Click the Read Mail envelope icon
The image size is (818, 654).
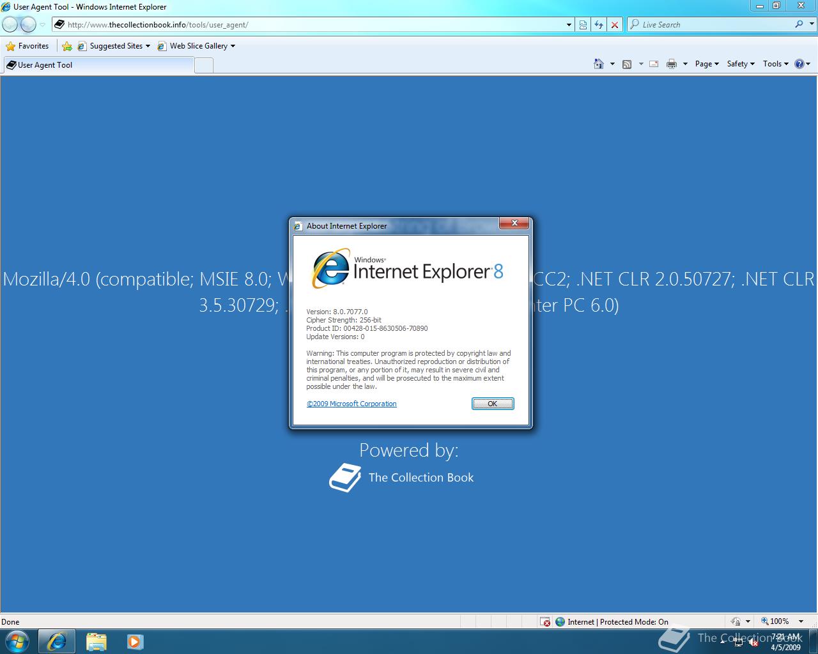coord(654,64)
